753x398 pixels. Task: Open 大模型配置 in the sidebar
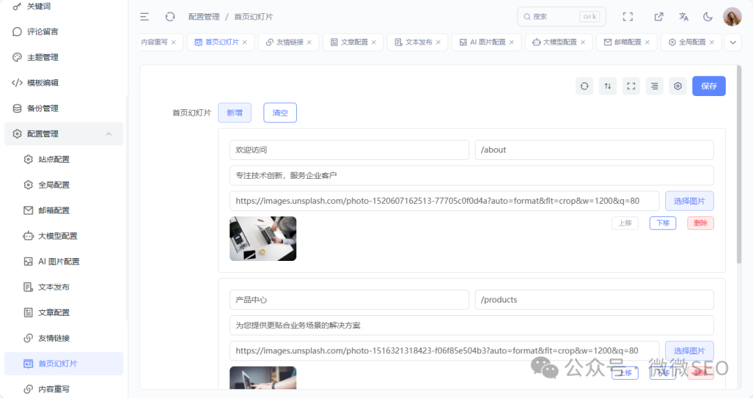[x=64, y=236]
